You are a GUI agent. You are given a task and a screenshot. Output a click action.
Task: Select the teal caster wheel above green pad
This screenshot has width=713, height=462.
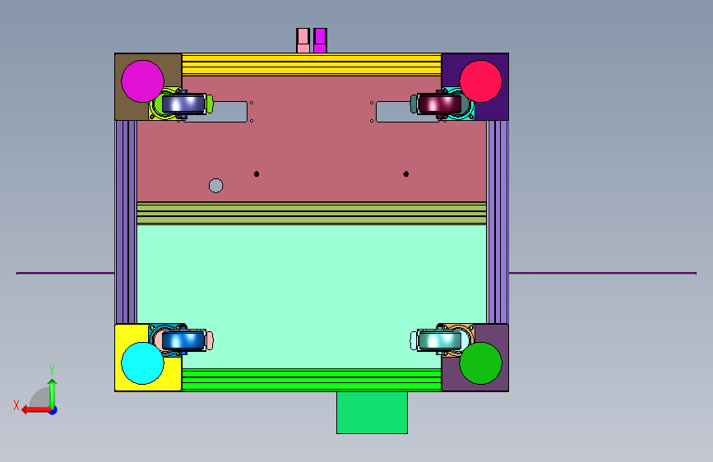click(439, 340)
